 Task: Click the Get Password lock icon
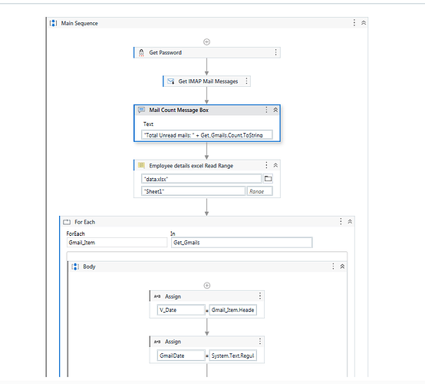141,52
